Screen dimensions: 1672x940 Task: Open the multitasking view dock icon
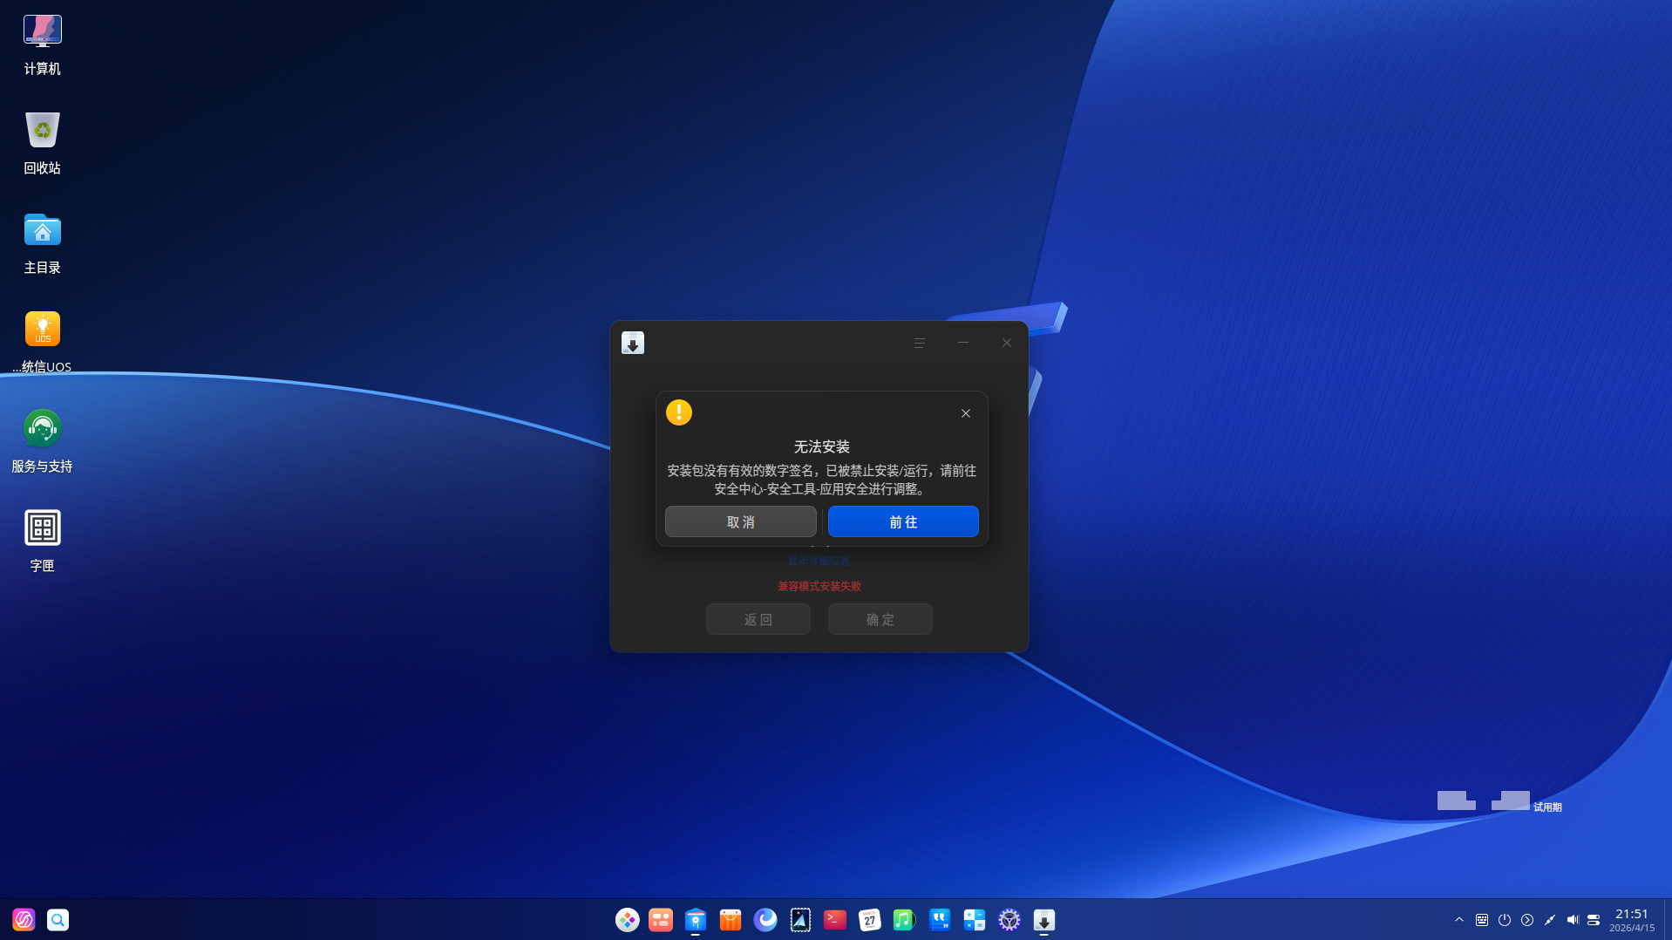point(661,920)
